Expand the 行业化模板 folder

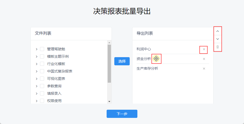(x=37, y=64)
